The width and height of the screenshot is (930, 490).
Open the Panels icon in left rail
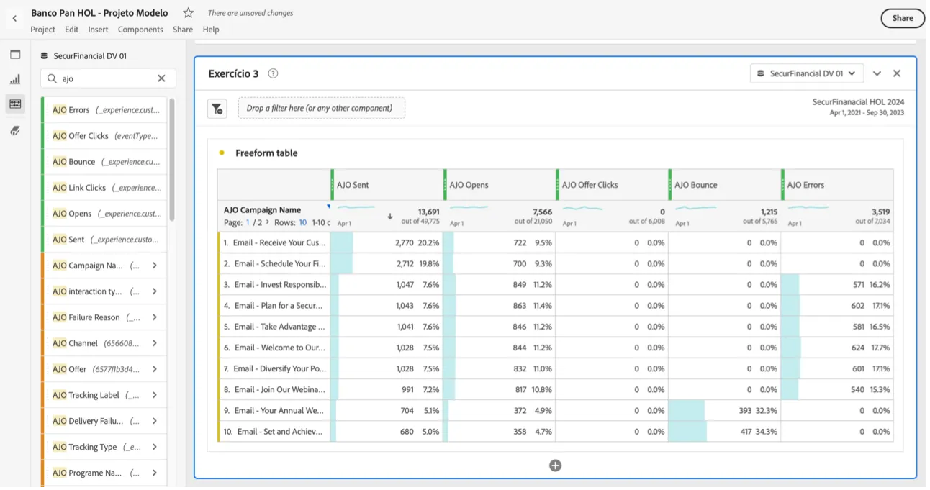(15, 55)
